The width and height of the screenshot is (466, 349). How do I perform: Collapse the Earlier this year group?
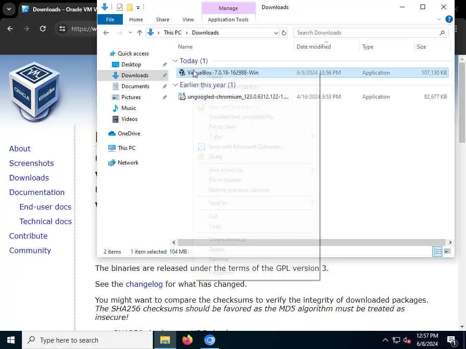click(x=175, y=85)
